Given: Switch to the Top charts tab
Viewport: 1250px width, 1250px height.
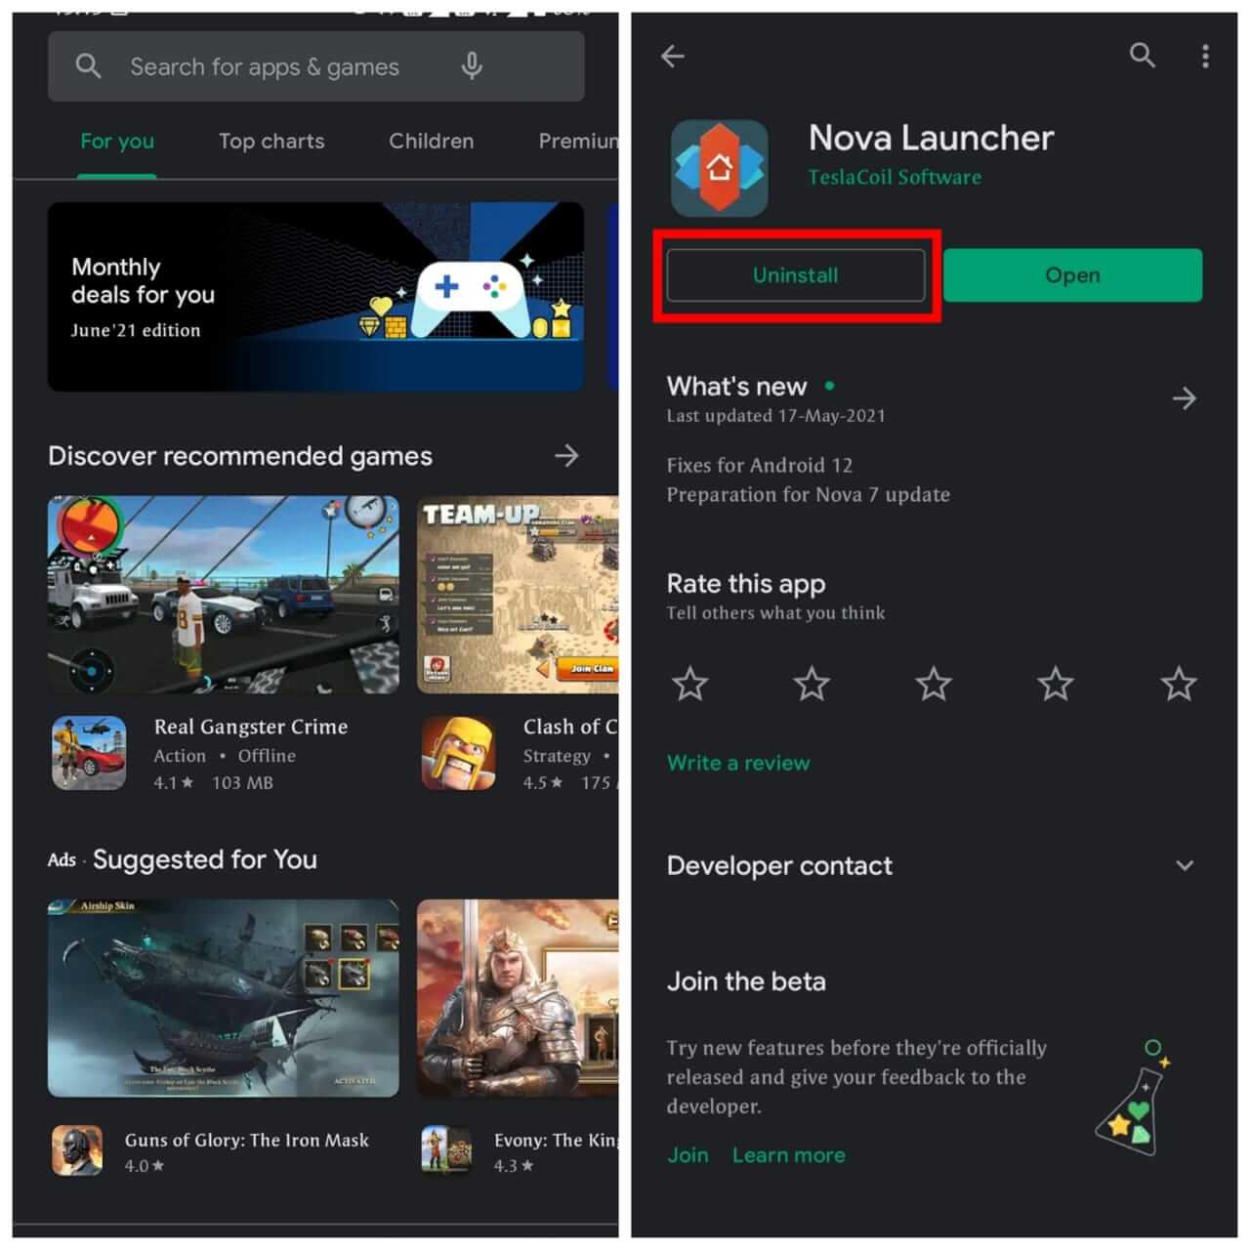Looking at the screenshot, I should coord(271,142).
